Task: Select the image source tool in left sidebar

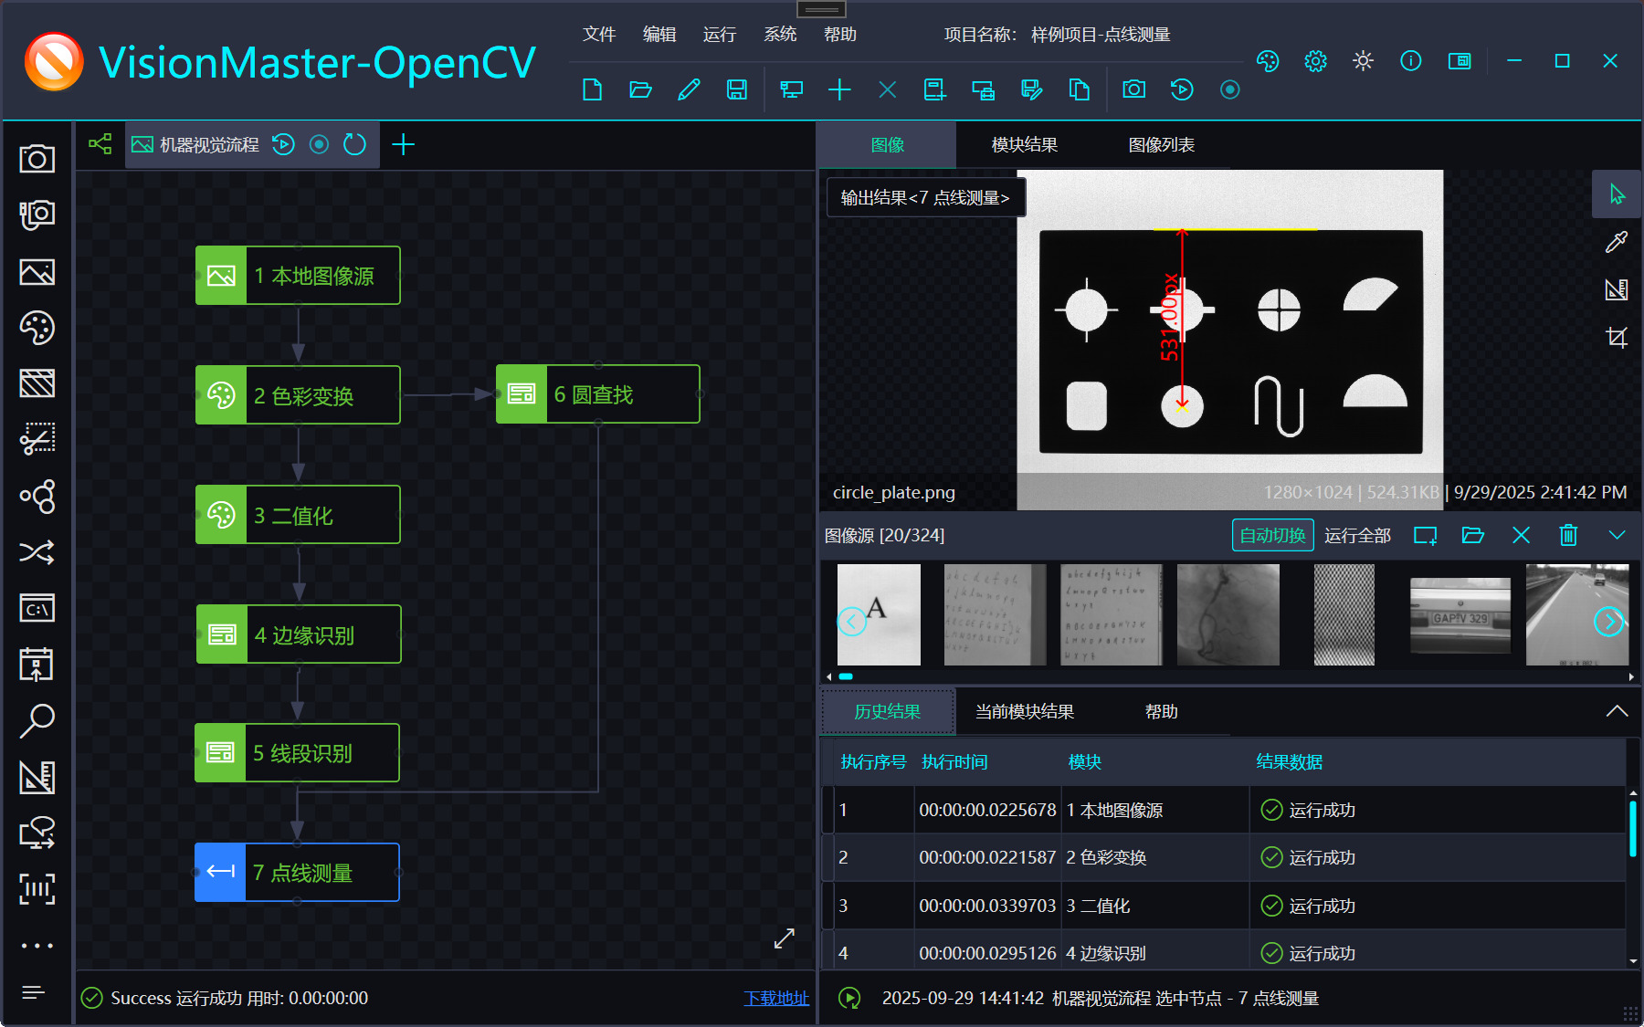Action: [x=37, y=272]
